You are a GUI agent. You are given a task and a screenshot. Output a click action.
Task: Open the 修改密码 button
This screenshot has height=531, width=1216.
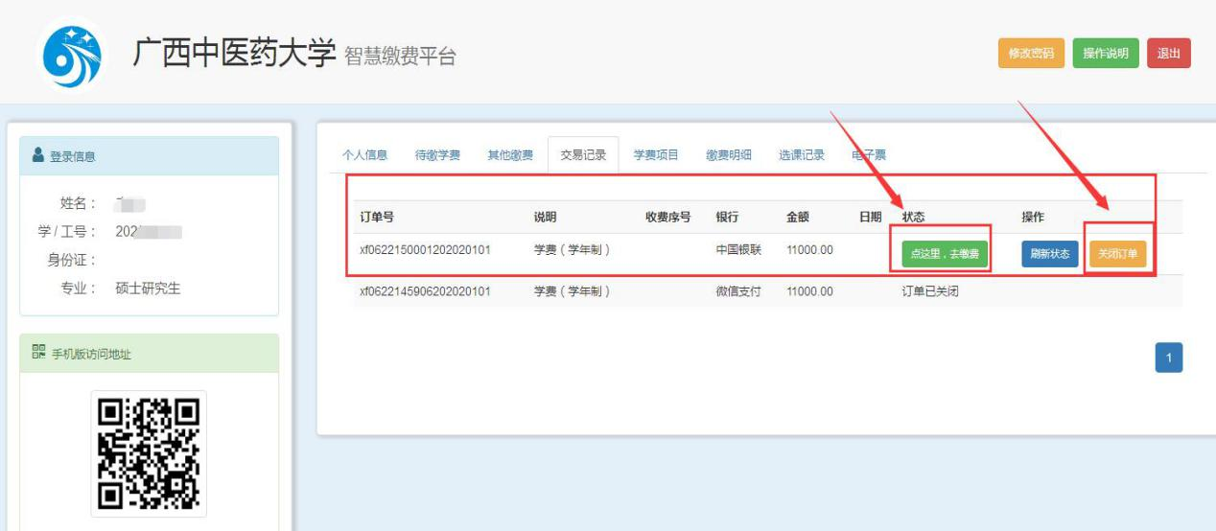point(1031,54)
